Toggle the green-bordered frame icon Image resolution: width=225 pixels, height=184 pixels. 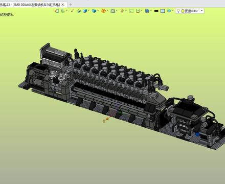[131, 11]
